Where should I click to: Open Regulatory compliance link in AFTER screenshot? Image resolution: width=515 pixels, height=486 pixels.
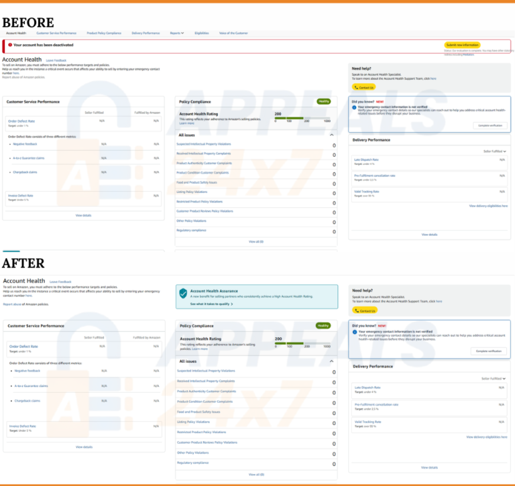point(193,463)
